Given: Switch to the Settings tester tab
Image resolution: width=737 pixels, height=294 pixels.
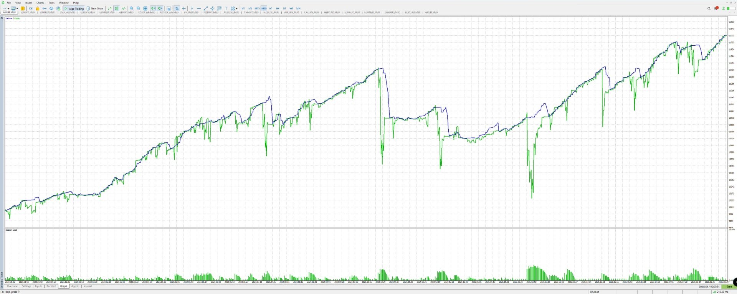Looking at the screenshot, I should tap(26, 286).
